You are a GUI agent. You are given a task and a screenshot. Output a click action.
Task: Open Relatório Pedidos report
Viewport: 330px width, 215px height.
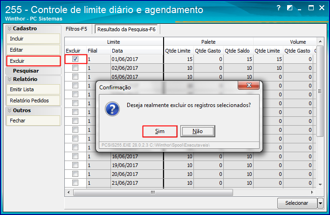33,101
